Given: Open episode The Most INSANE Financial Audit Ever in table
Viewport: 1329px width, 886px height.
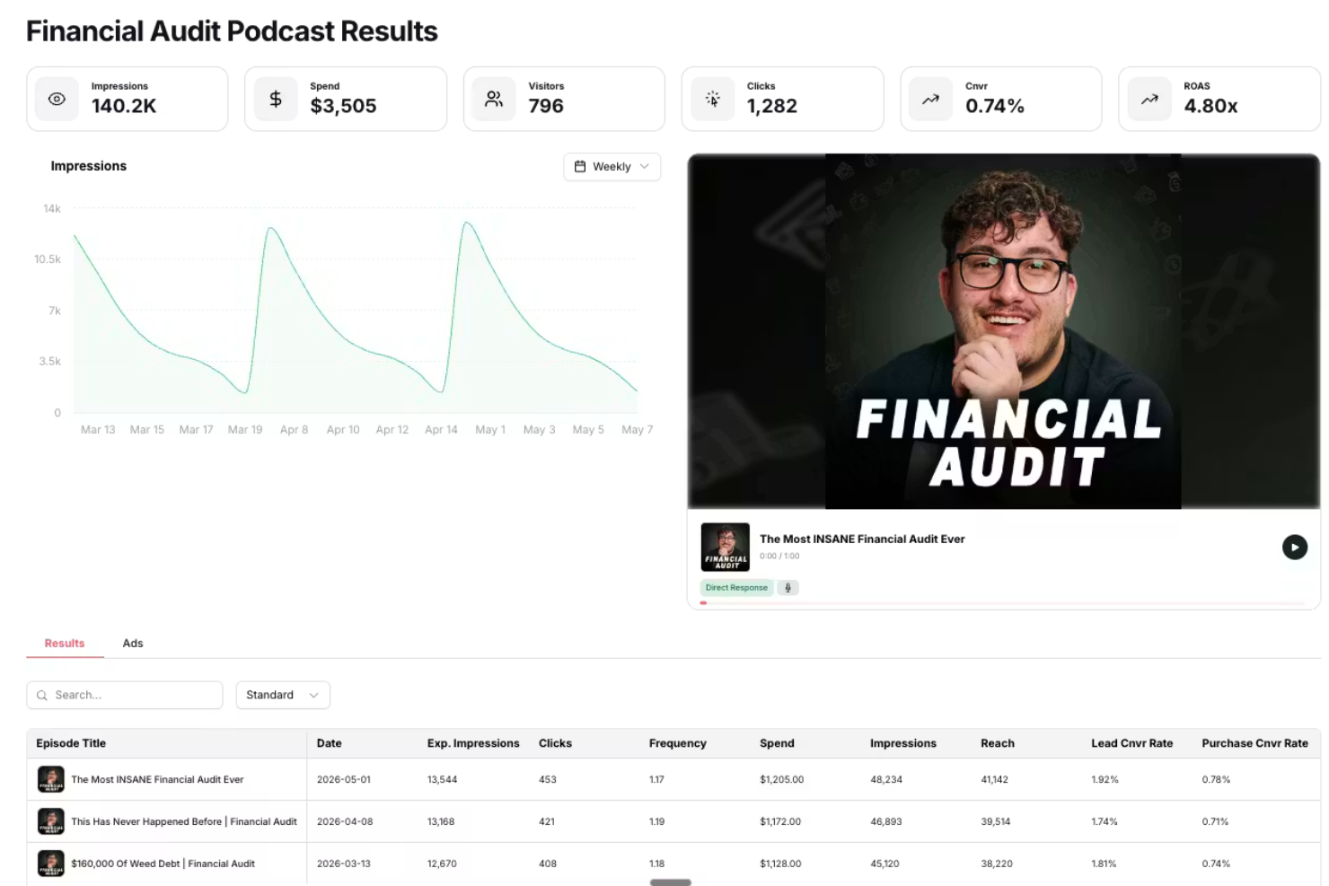Looking at the screenshot, I should tap(157, 779).
